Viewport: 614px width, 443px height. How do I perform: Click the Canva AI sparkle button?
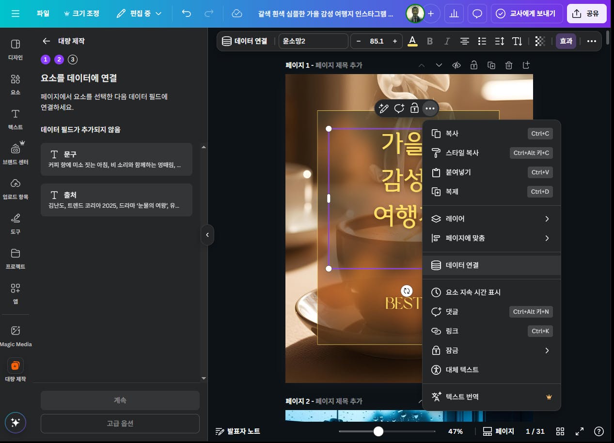[x=16, y=422]
